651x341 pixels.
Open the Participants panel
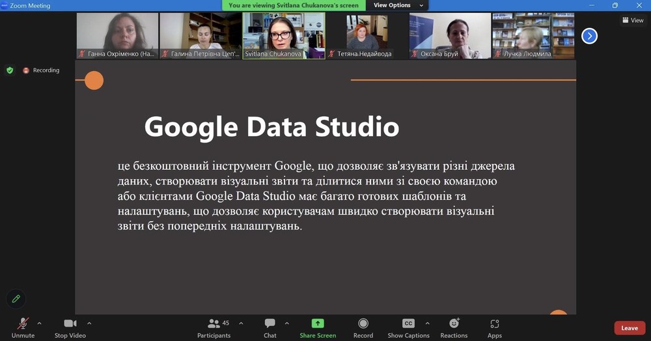click(214, 327)
